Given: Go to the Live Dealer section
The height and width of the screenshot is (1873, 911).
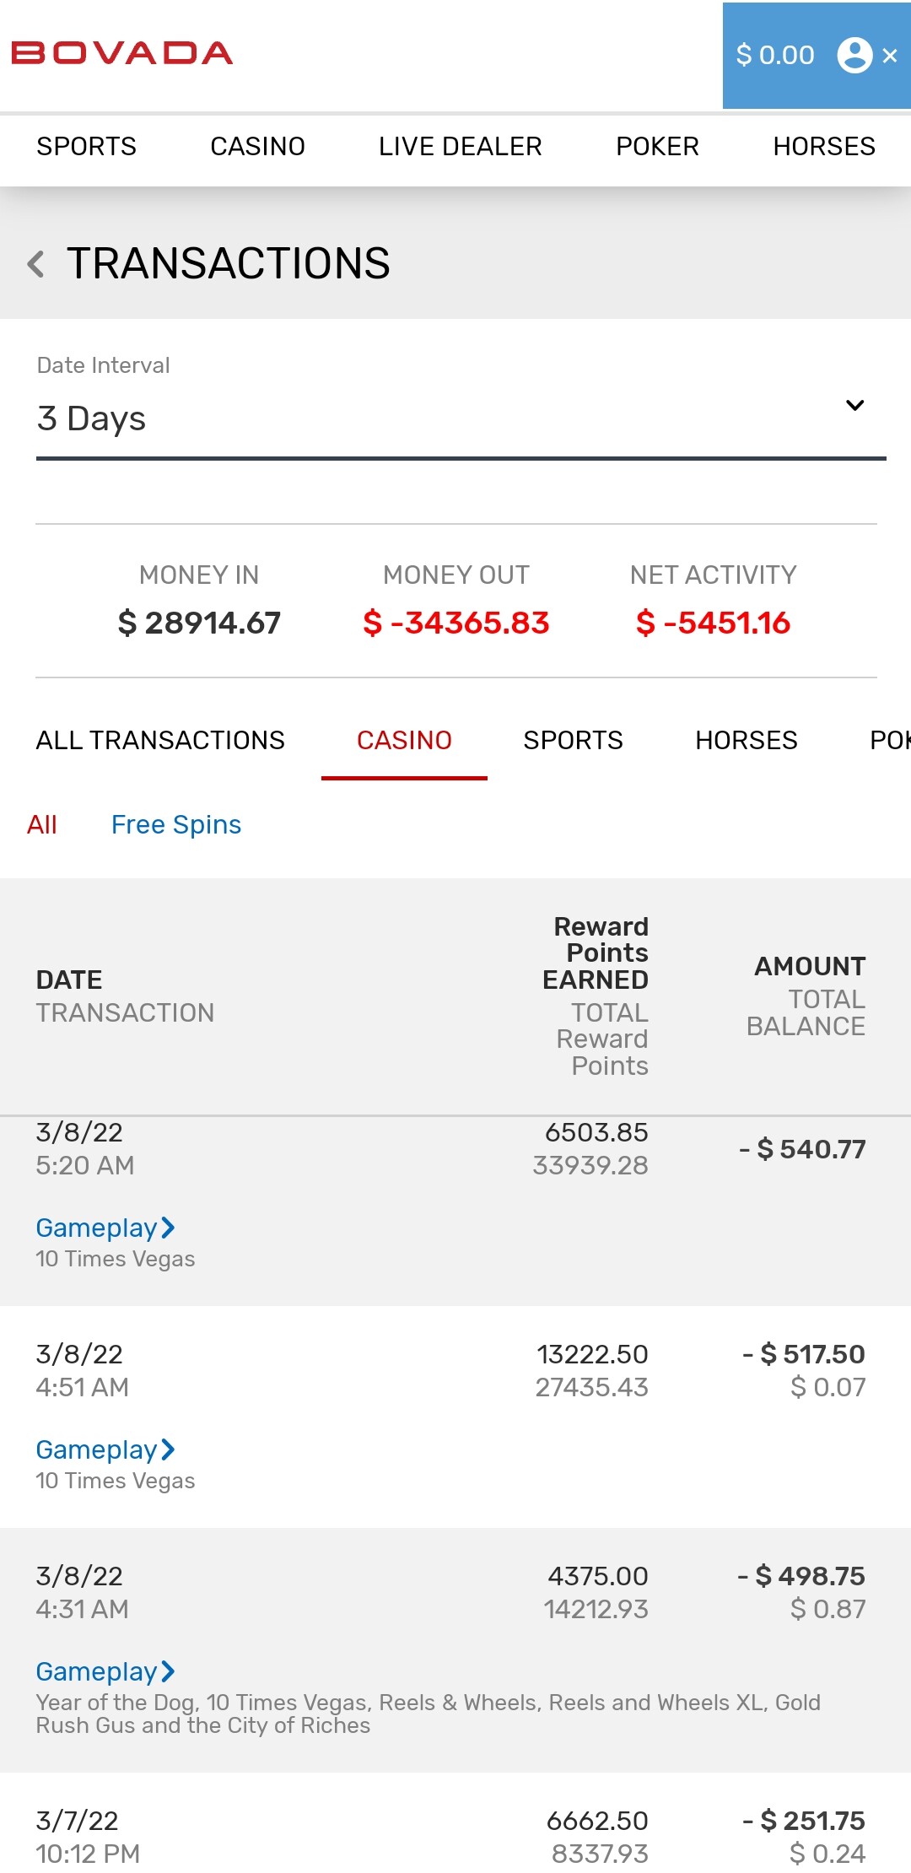Looking at the screenshot, I should pyautogui.click(x=460, y=146).
